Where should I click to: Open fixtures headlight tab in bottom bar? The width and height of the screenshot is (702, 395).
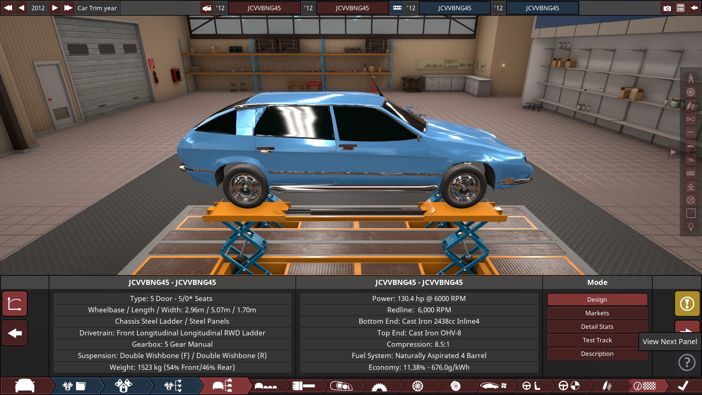[x=341, y=386]
